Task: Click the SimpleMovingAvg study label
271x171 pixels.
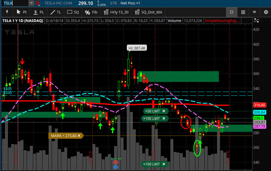Action: 222,21
